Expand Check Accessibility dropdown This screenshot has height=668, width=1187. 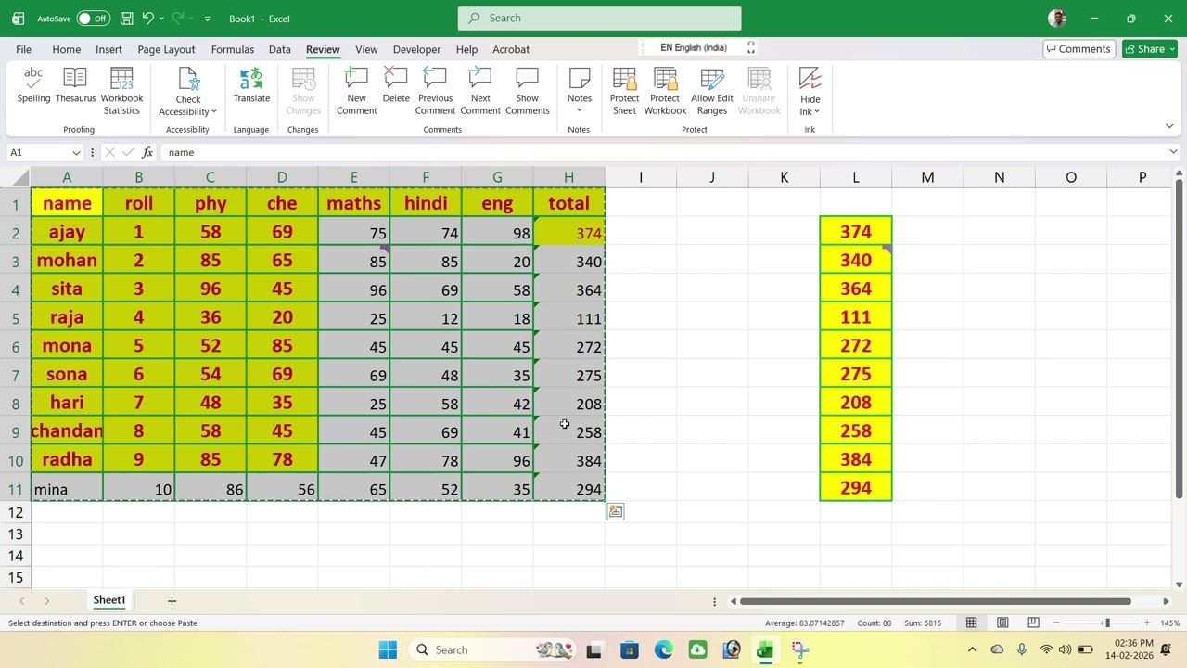pos(187,92)
